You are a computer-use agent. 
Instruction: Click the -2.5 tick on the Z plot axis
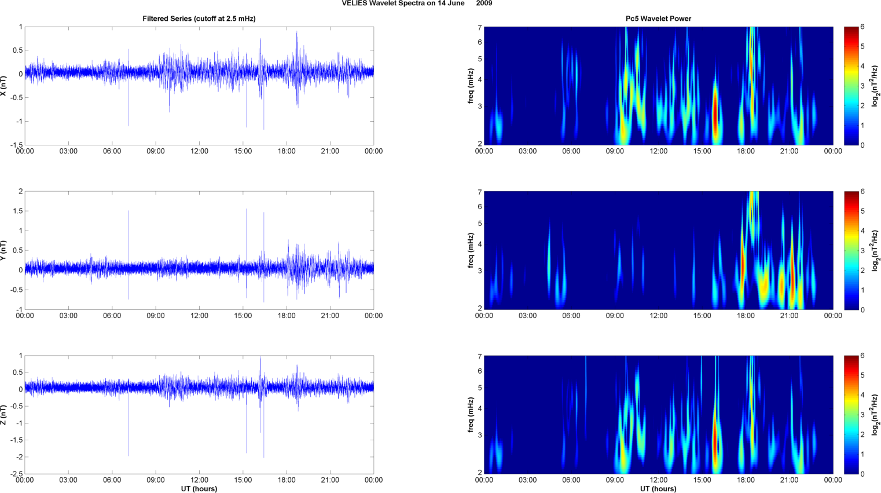16,474
